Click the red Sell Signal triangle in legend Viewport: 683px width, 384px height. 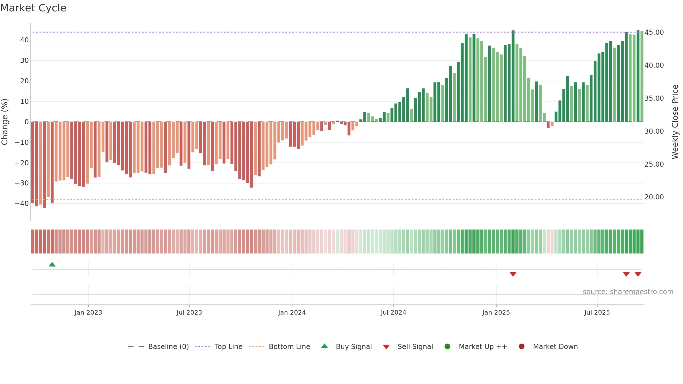[386, 347]
